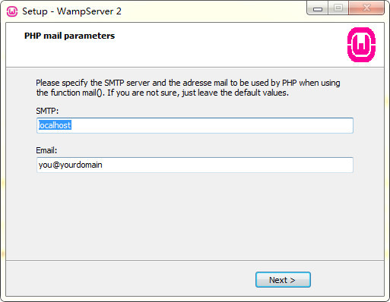Click inside the Email input field
Image resolution: width=390 pixels, height=302 pixels.
pos(195,165)
